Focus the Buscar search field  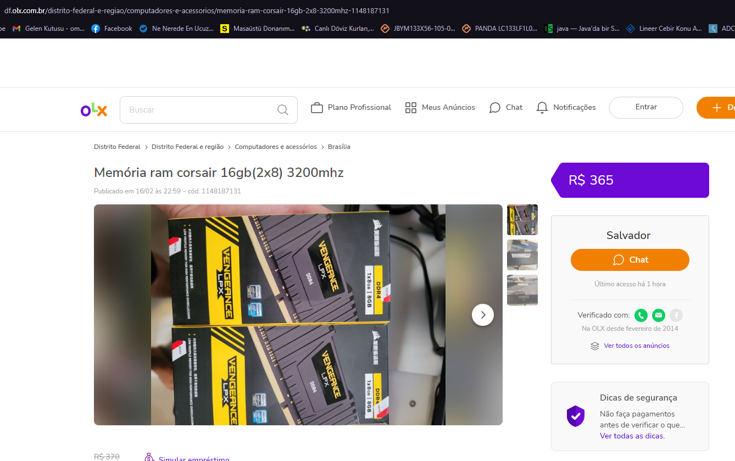pyautogui.click(x=209, y=110)
